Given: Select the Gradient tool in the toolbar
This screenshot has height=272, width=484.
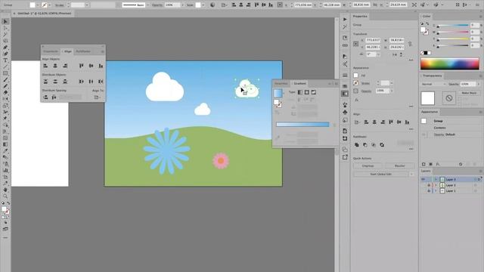Looking at the screenshot, I should pyautogui.click(x=5, y=144).
